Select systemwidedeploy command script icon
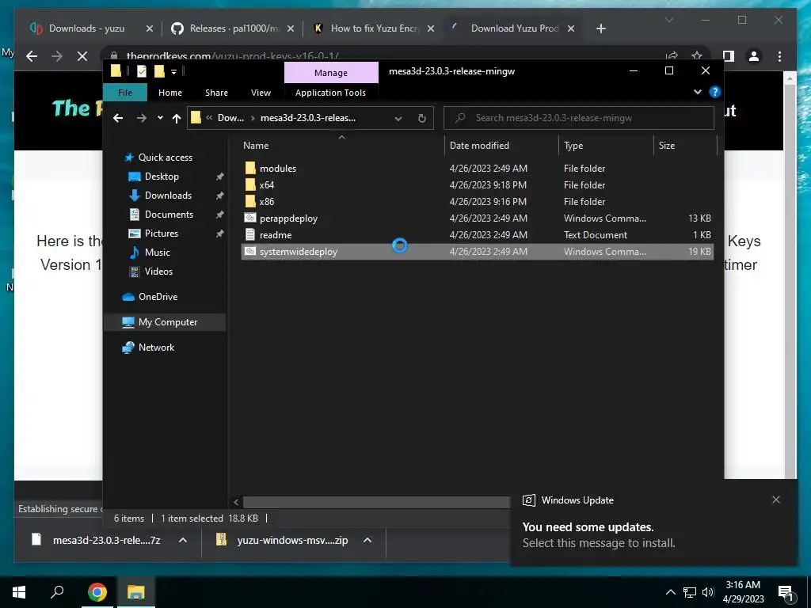This screenshot has height=608, width=811. [250, 251]
